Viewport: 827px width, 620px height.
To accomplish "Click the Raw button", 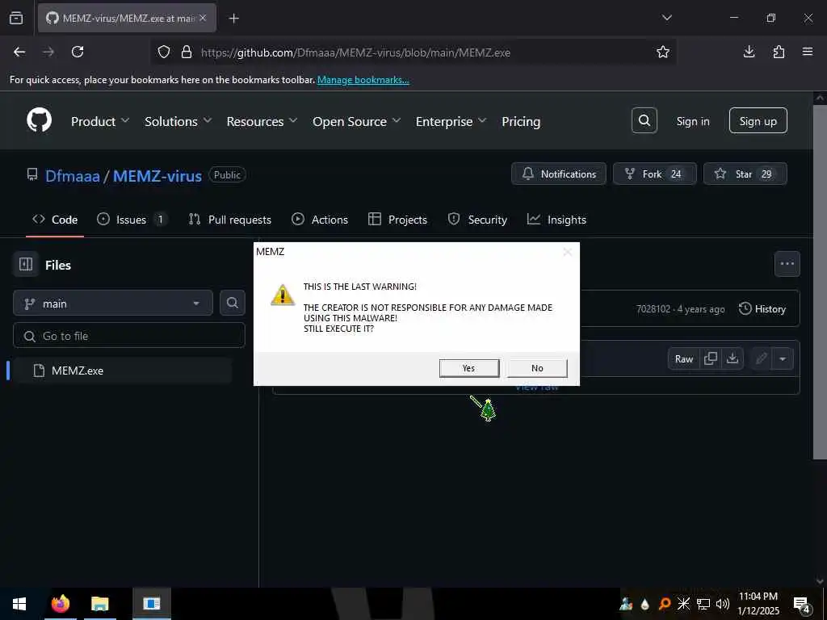I will click(x=683, y=358).
